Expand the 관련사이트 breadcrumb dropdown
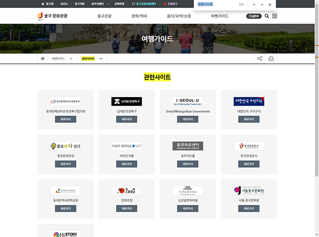 92,59
